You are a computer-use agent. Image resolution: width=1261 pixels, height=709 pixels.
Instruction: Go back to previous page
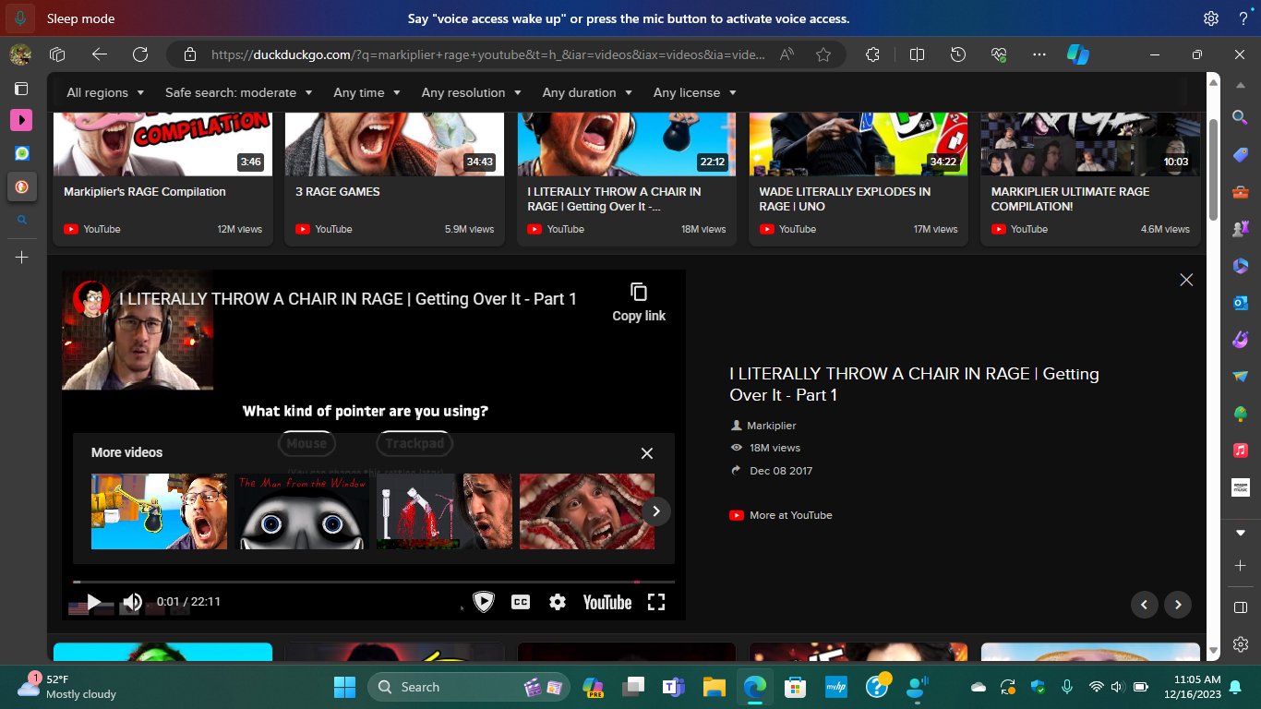(99, 54)
